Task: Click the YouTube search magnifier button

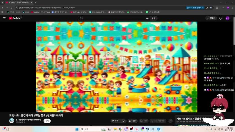Action: pyautogui.click(x=153, y=18)
